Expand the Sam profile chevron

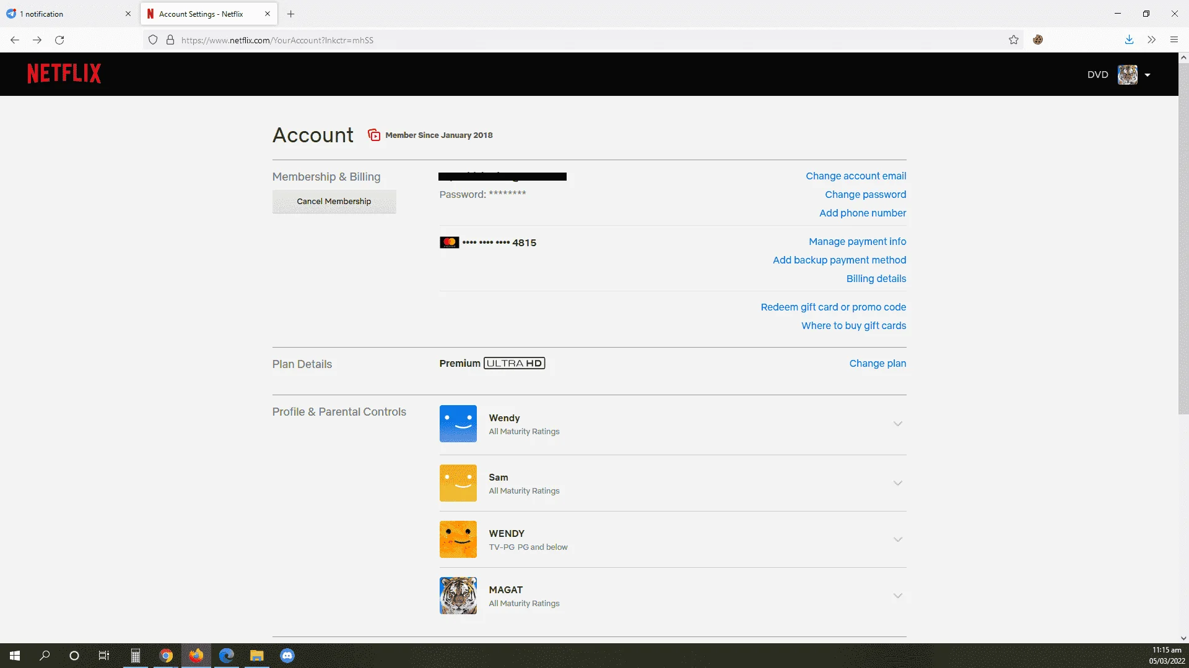pos(897,483)
